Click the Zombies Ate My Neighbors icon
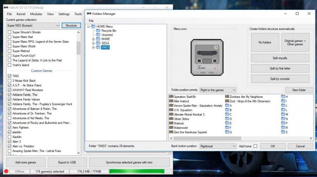The height and width of the screenshot is (177, 317). (227, 97)
